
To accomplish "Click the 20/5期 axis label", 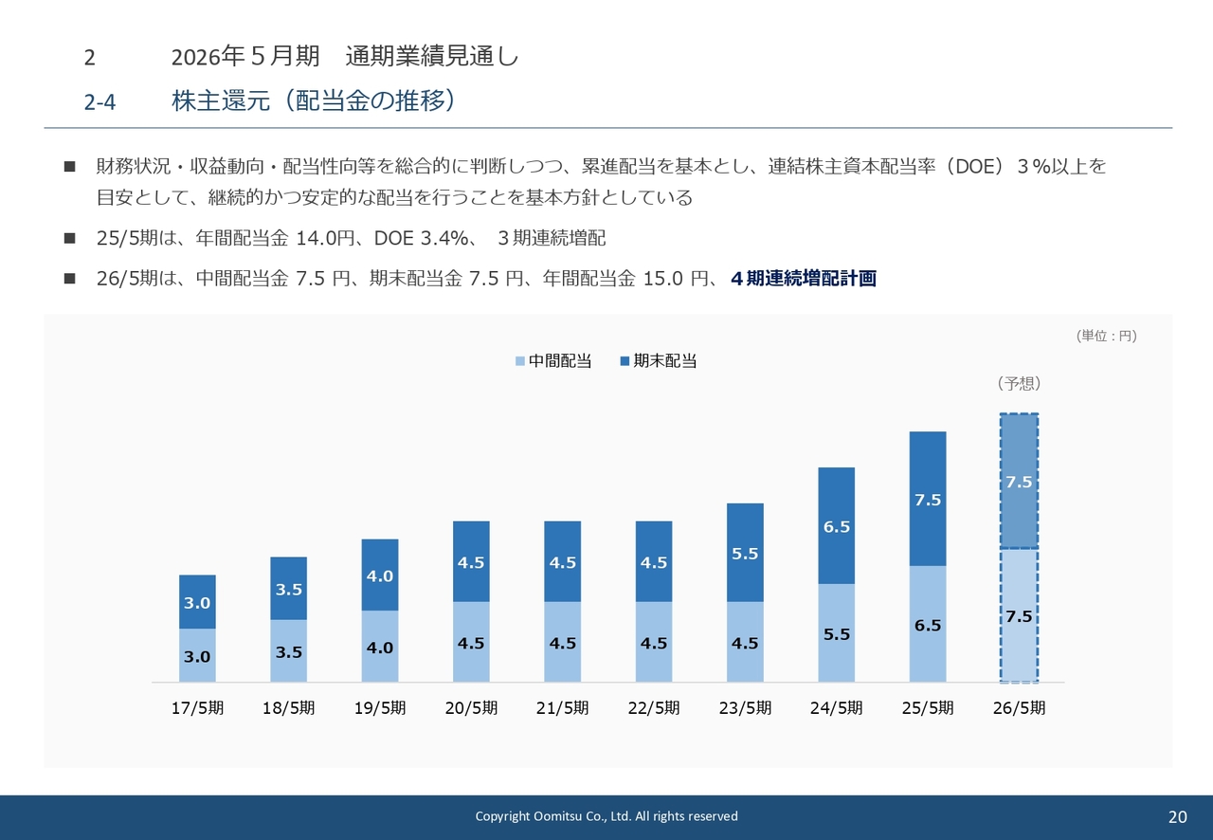I will click(471, 708).
